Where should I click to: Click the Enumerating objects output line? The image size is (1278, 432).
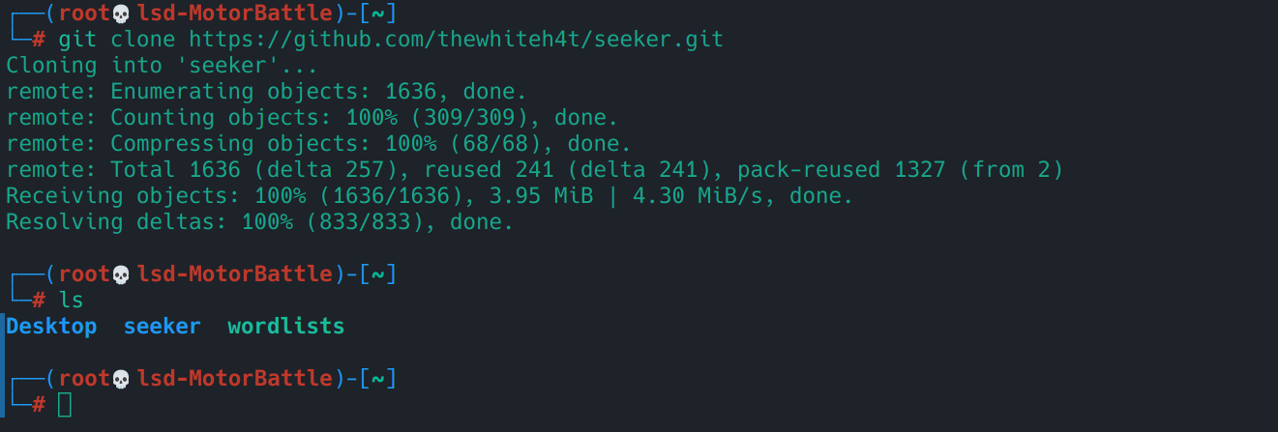pyautogui.click(x=266, y=92)
